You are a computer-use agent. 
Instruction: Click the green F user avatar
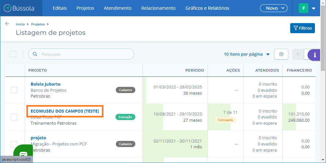pos(304,8)
